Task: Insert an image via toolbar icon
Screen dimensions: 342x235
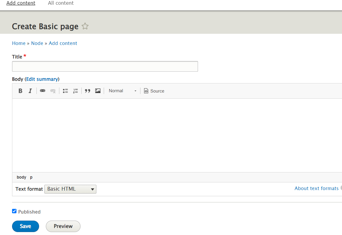Action: tap(98, 91)
